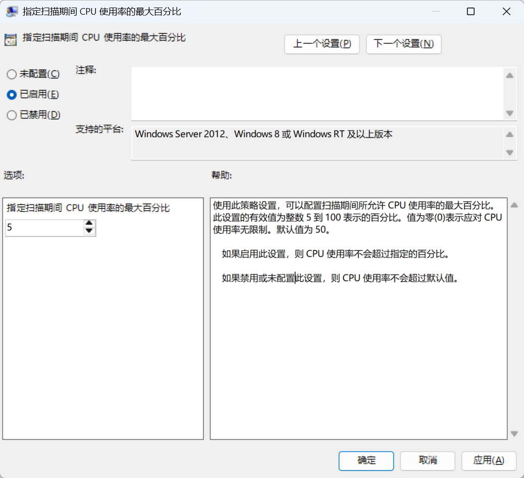Minimize the dialog window
This screenshot has width=524, height=478.
click(x=436, y=12)
